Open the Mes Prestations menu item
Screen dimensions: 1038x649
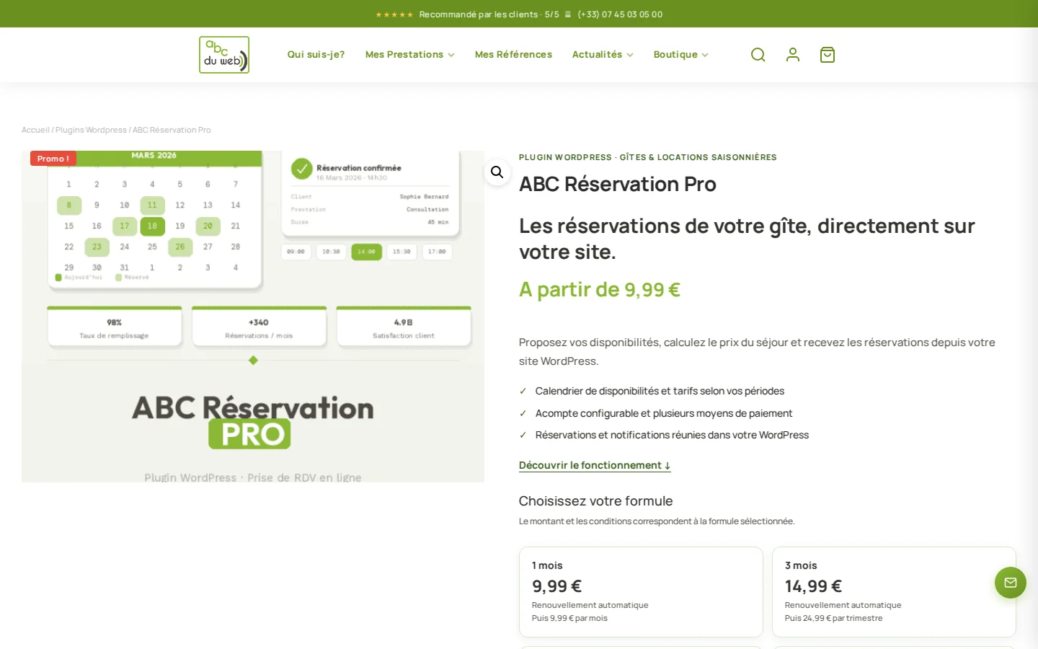(x=404, y=55)
